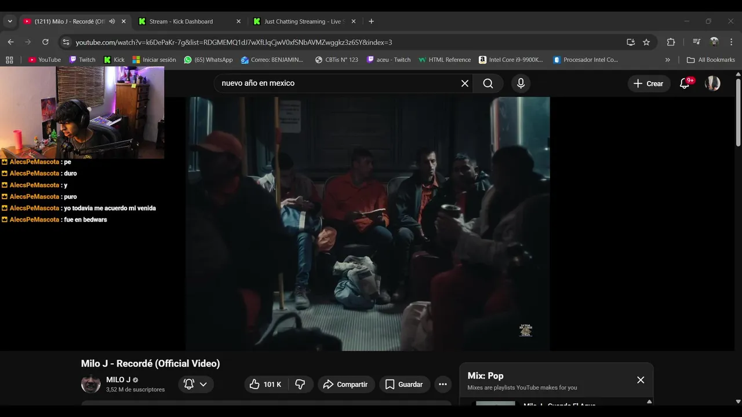Click the video player to pause
Viewport: 742px width, 417px height.
click(368, 224)
